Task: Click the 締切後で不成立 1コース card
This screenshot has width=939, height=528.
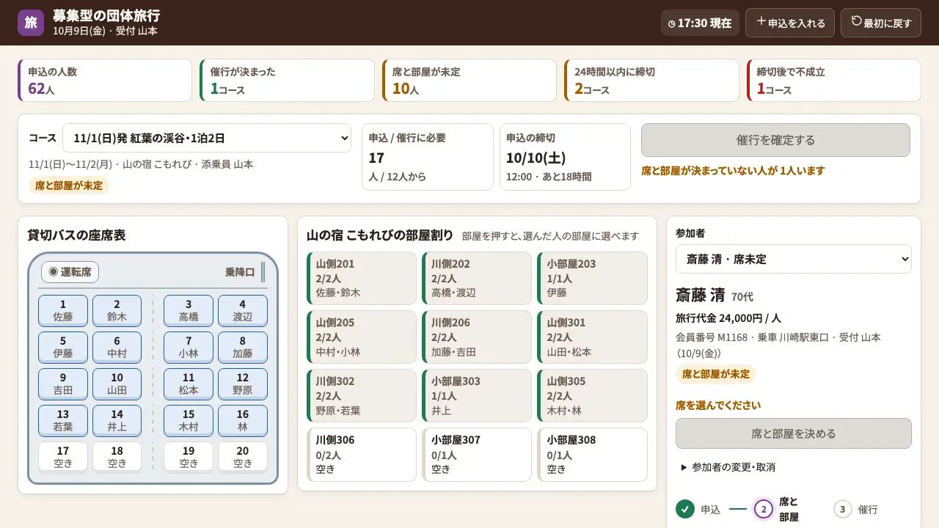Action: 833,80
